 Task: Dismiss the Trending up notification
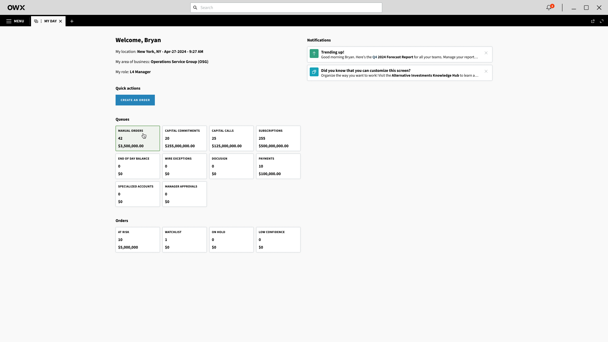pyautogui.click(x=486, y=53)
